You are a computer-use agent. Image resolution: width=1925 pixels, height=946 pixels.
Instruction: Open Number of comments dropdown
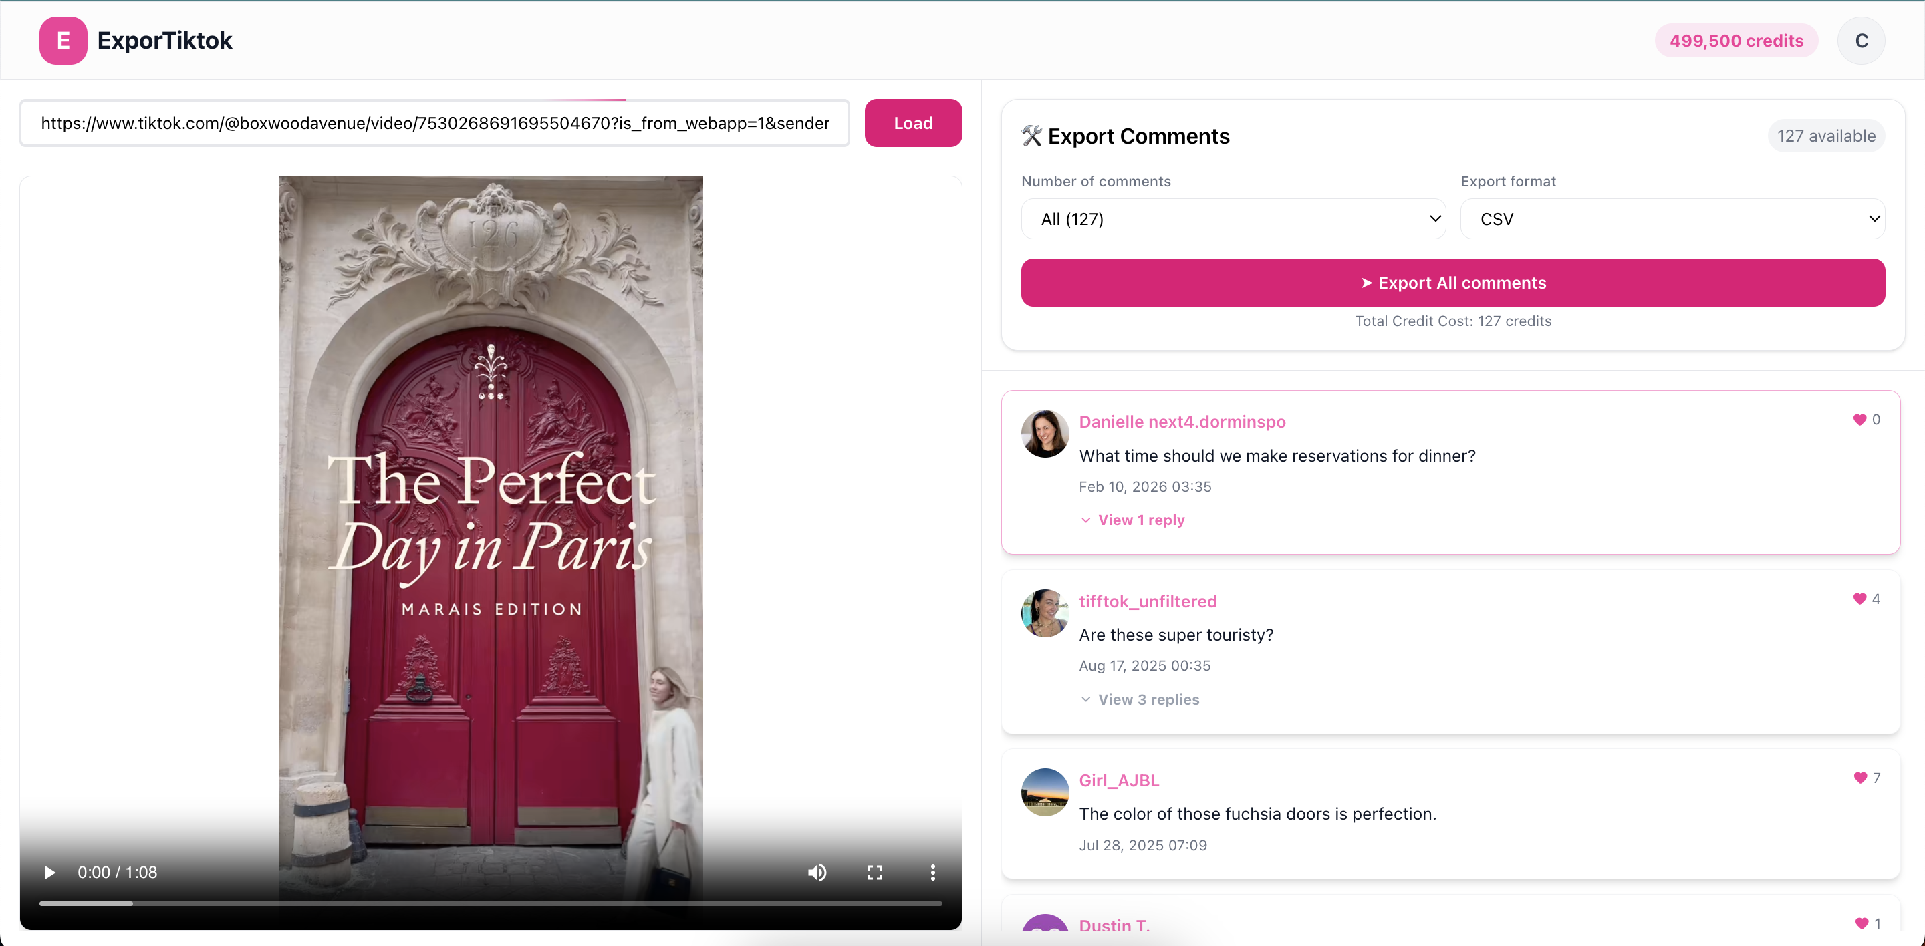pos(1233,218)
